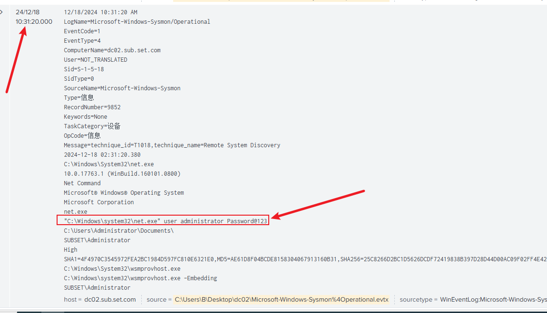Select the Type=信息 line

[79, 97]
